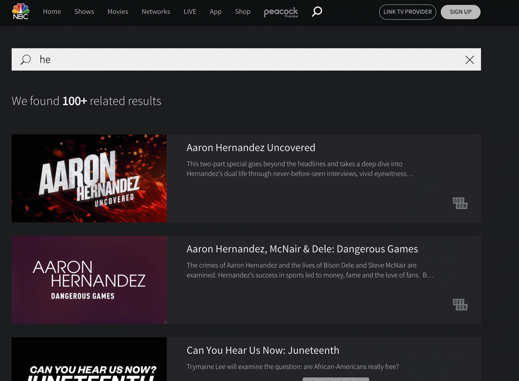Clear the search field with the X icon
The width and height of the screenshot is (519, 381).
point(469,59)
